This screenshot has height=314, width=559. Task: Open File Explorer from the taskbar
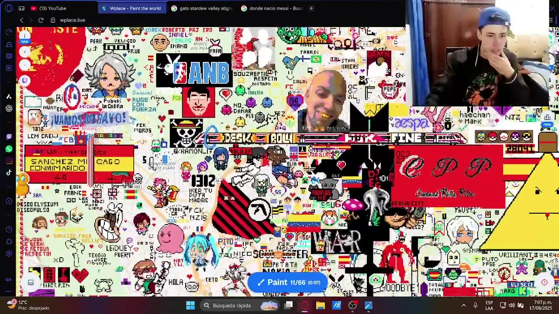pyautogui.click(x=321, y=305)
